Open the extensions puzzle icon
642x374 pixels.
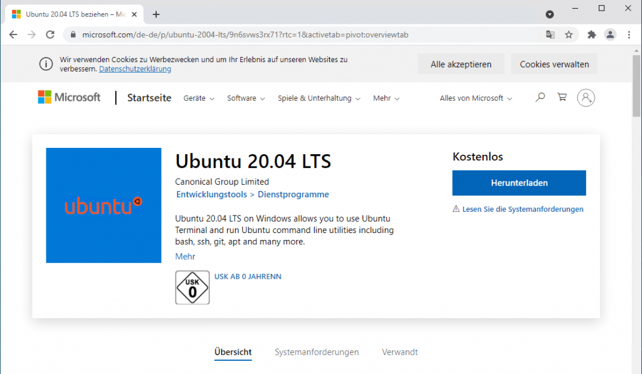(592, 35)
